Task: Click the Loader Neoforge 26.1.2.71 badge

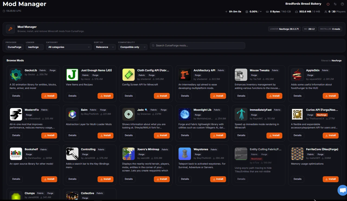Action: click(284, 29)
